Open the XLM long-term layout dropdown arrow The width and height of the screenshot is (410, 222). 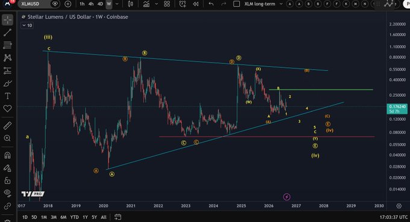click(281, 4)
